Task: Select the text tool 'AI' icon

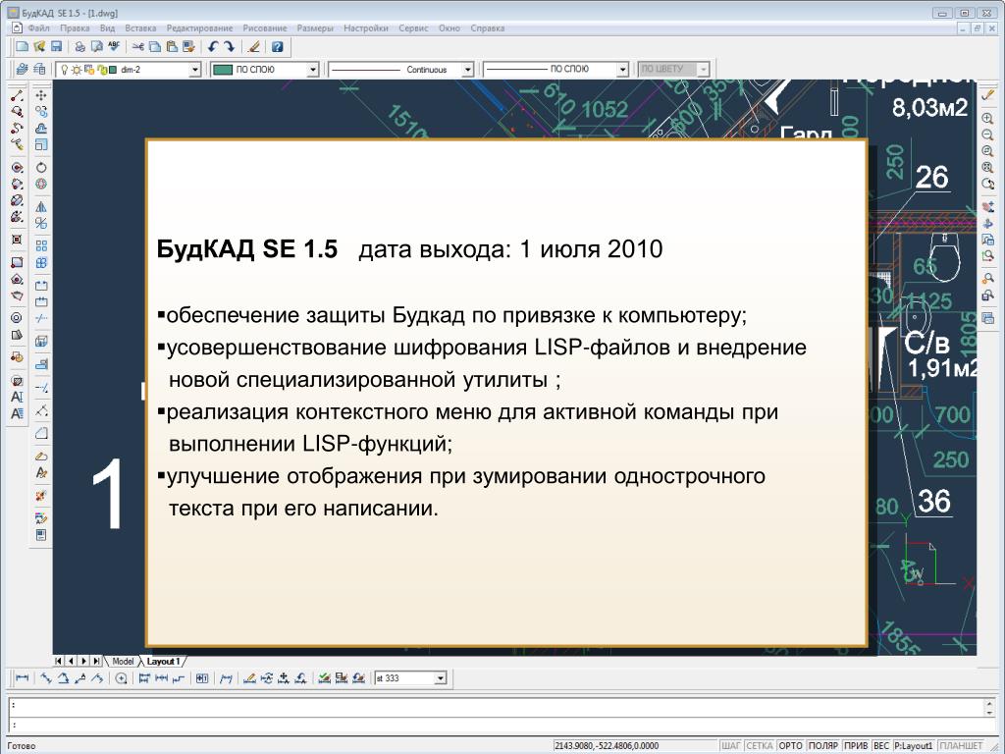Action: pos(18,397)
